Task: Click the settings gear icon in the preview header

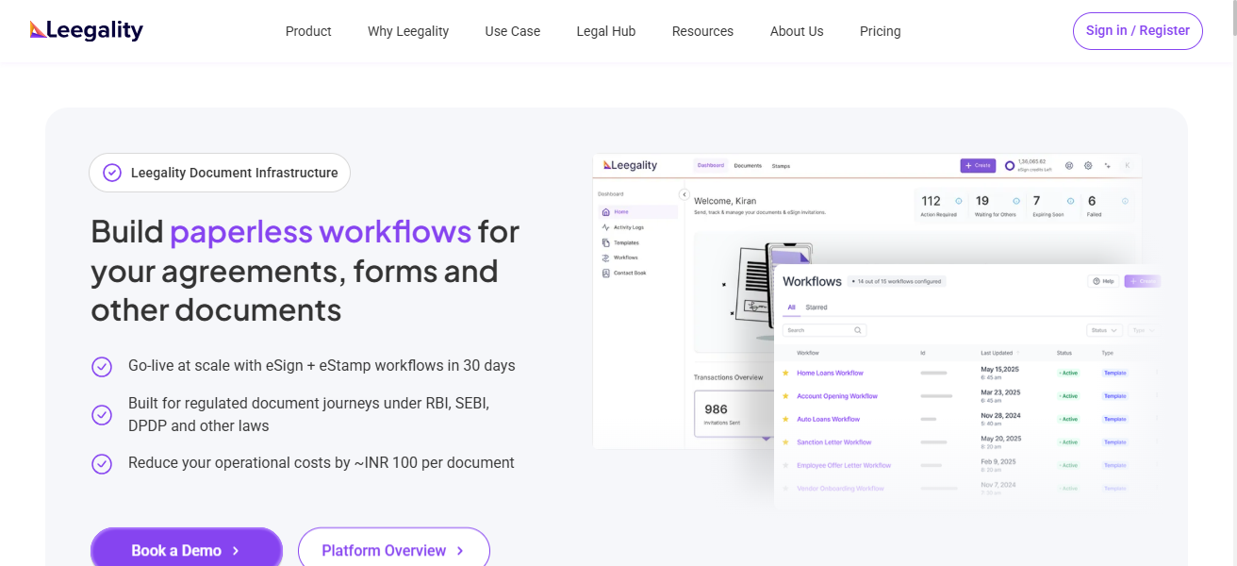Action: (1088, 165)
